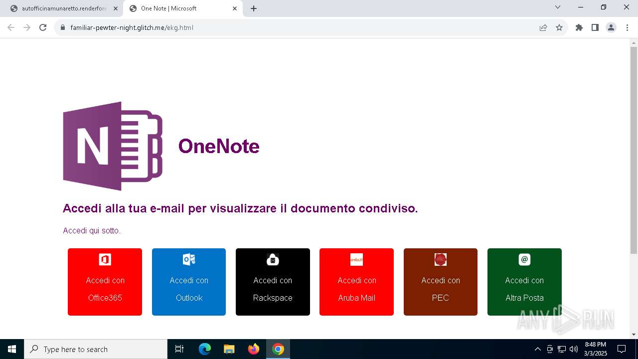Screen dimensions: 638x359
Task: Click the large OneNote logo
Action: (x=113, y=146)
